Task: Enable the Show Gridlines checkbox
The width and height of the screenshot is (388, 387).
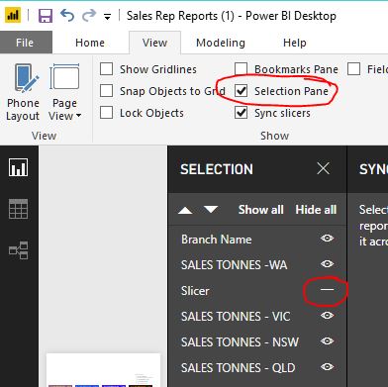Action: (x=107, y=69)
